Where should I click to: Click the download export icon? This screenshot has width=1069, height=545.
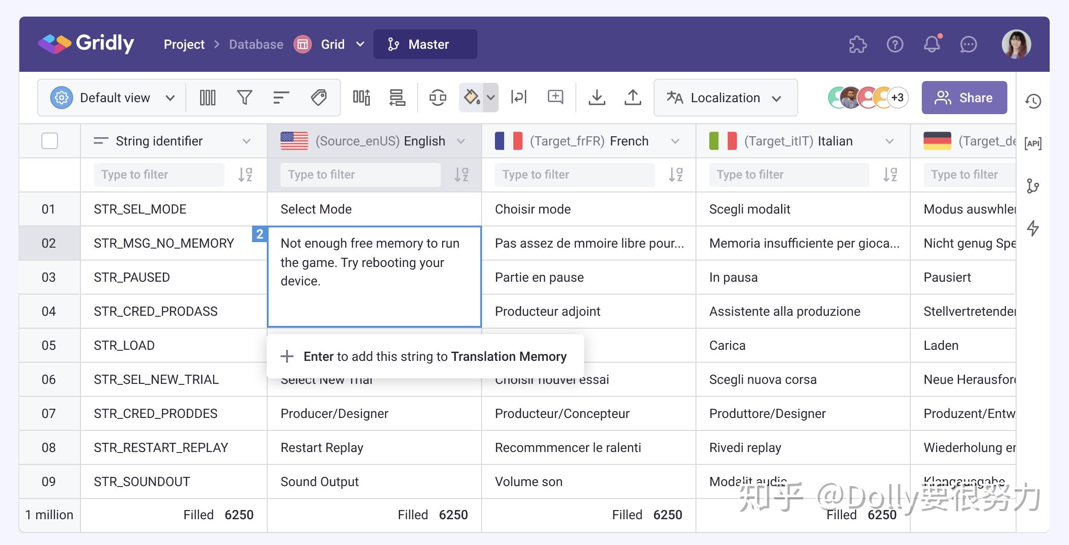click(597, 98)
